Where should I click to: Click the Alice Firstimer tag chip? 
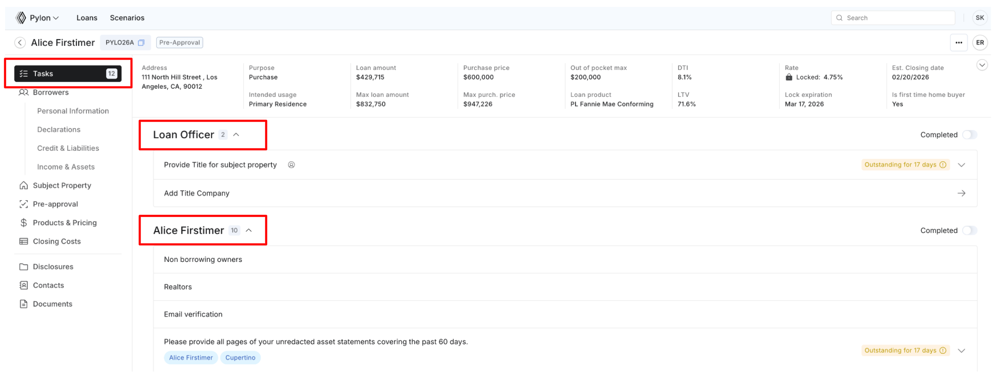(x=191, y=358)
